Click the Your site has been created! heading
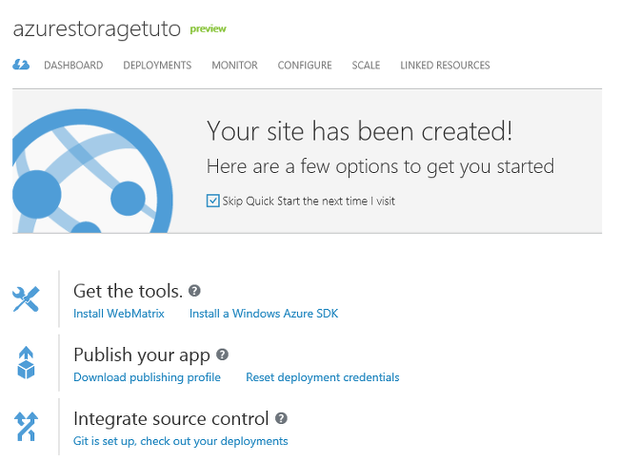 (x=360, y=131)
